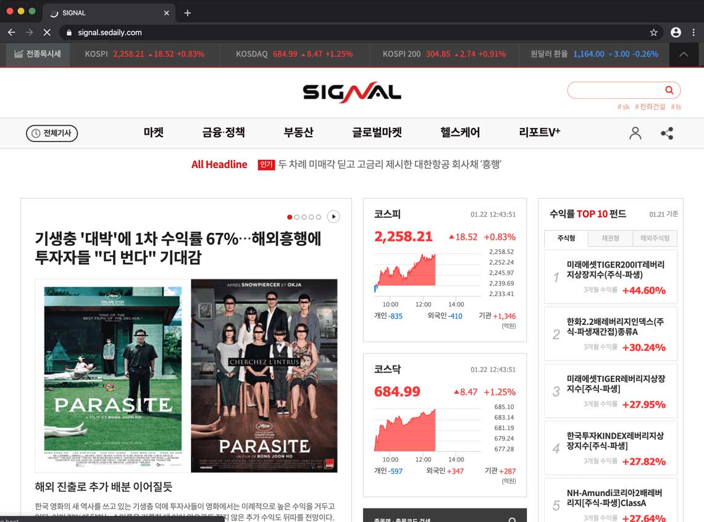Screen dimensions: 704x522
Task: Stop page loading with X button
Action: 47,32
